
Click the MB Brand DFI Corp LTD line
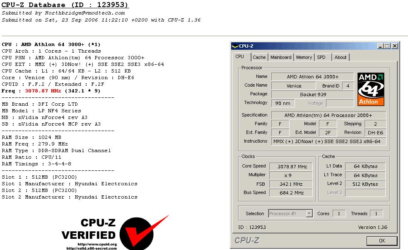pos(39,104)
